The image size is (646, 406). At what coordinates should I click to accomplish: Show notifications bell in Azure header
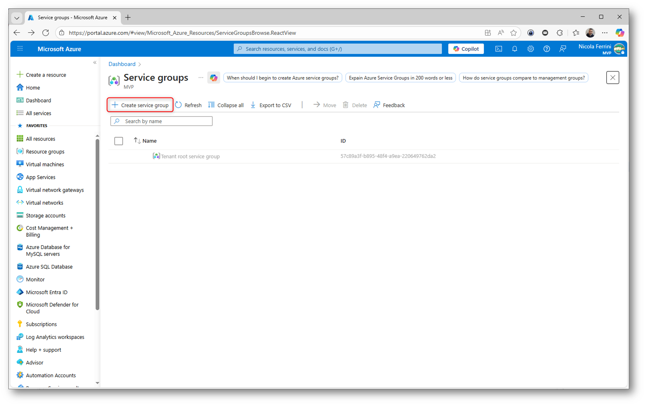(x=514, y=49)
